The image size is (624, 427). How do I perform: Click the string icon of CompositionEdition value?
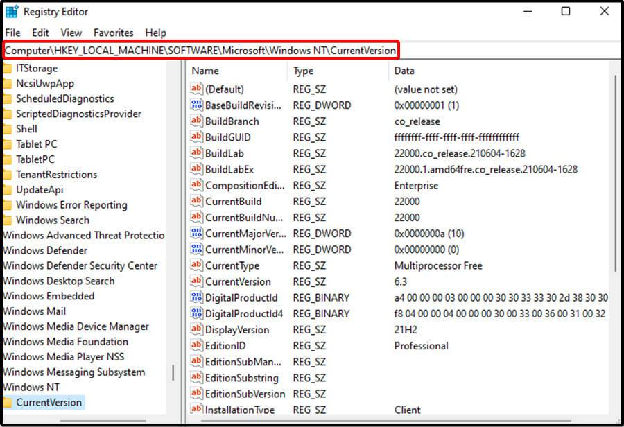pos(197,185)
